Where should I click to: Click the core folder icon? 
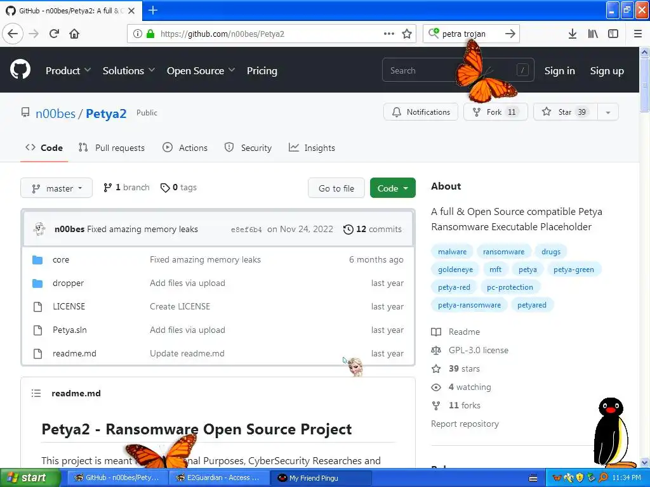[x=37, y=259]
